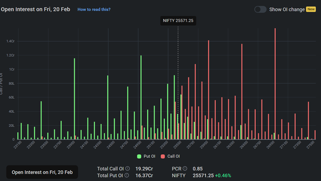The image size is (321, 181).
Task: Click the green Put OI legend swatch
Action: tap(139, 157)
